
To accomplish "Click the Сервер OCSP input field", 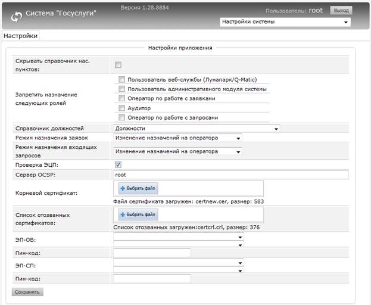I will [x=229, y=175].
